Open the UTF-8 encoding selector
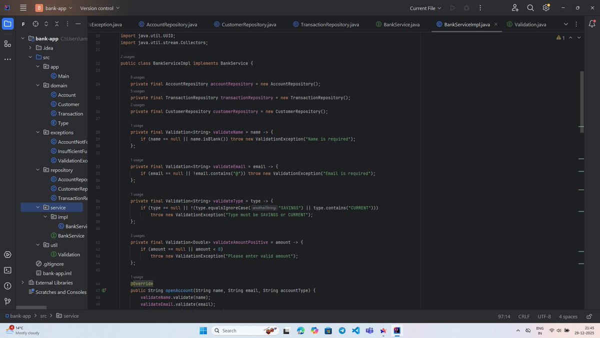 544,316
